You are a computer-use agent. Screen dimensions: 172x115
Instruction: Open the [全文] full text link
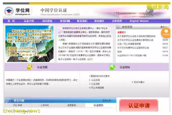coord(90,59)
